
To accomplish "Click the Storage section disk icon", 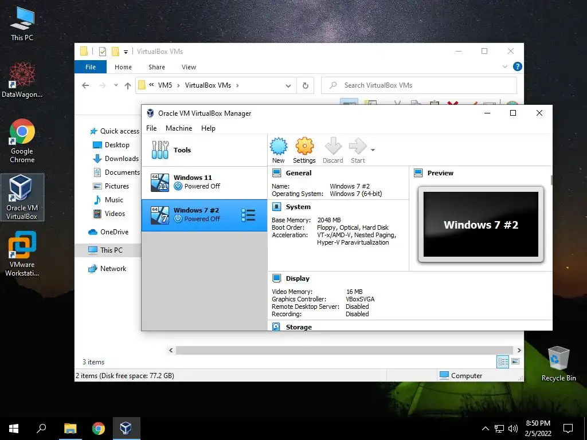I will [276, 327].
